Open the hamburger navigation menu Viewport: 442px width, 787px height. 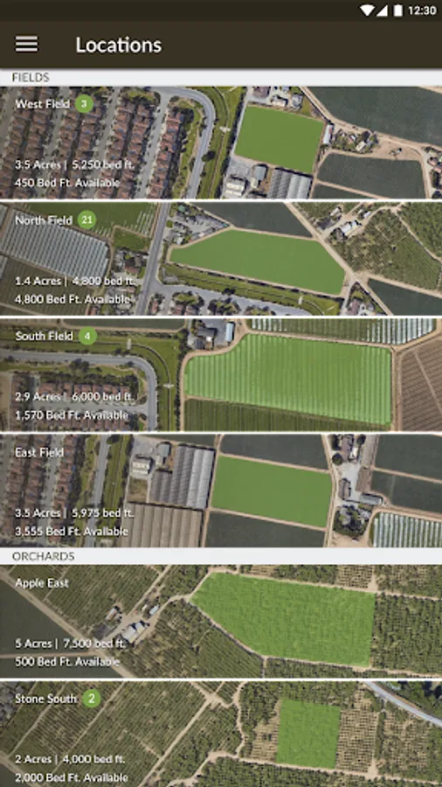pyautogui.click(x=26, y=45)
